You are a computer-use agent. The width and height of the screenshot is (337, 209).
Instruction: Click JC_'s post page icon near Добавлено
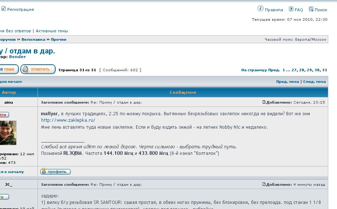coord(264,184)
